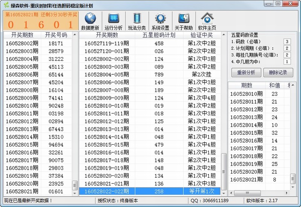Click the 数据更新 globe icon
This screenshot has height=207, width=301.
click(x=90, y=18)
